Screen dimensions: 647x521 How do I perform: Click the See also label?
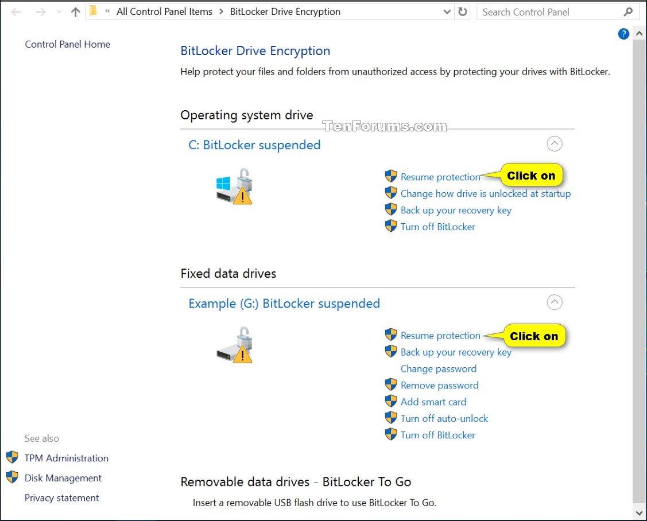[x=42, y=438]
